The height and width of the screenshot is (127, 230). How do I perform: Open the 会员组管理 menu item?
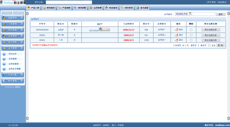tap(14, 64)
